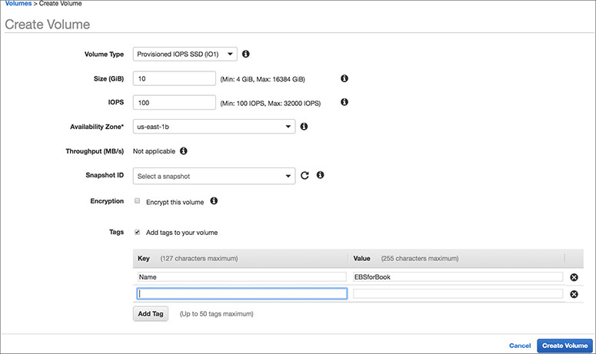Click info icon next to Volume Type
596x354 pixels.
[246, 55]
